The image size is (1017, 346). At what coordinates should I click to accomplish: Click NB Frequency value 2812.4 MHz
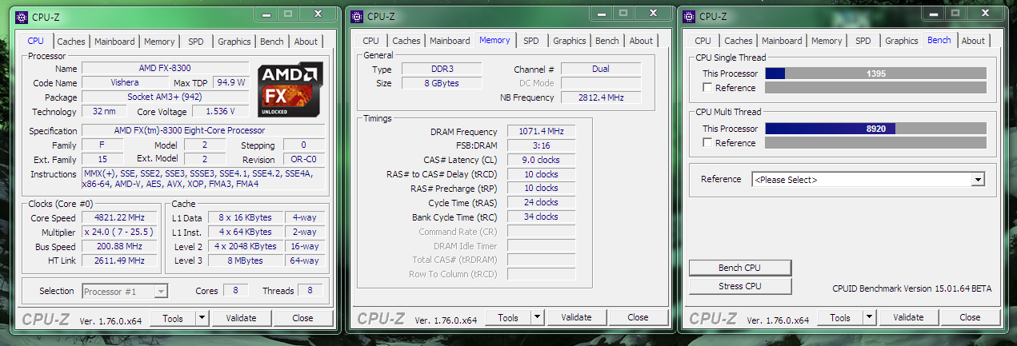coord(601,97)
